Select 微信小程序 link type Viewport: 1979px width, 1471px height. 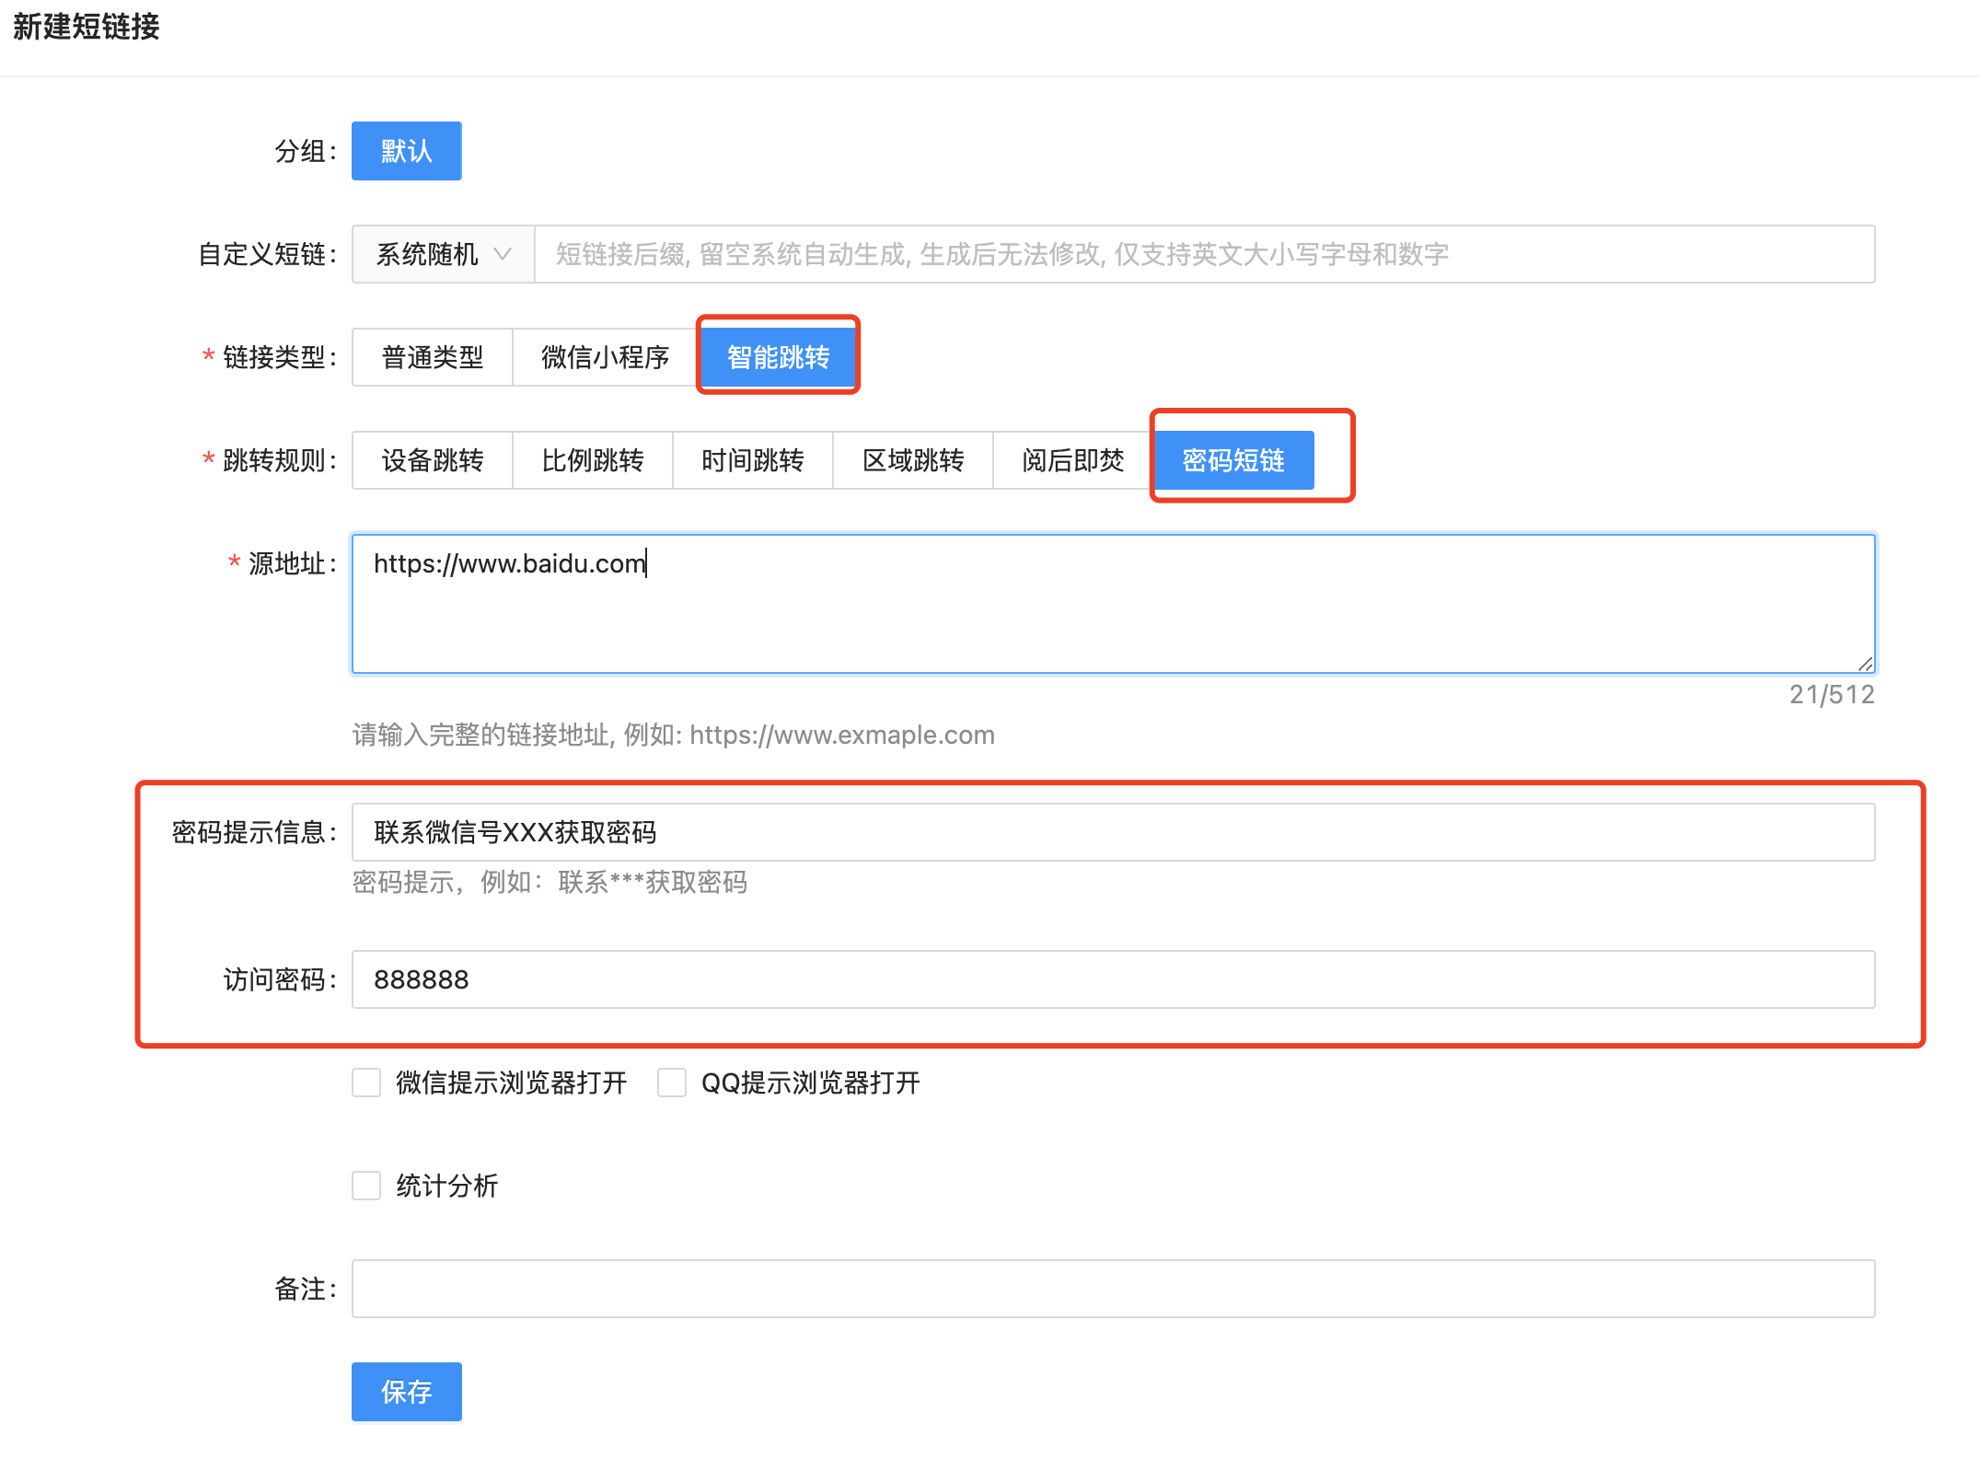pos(605,357)
